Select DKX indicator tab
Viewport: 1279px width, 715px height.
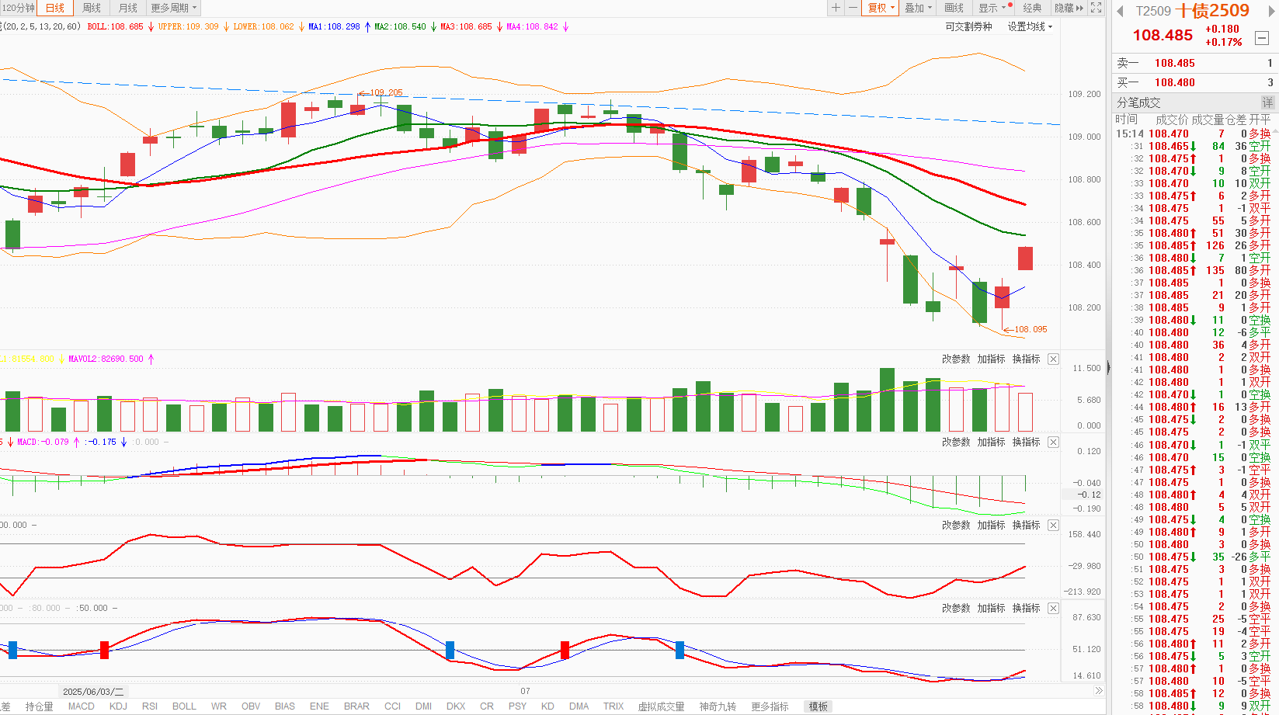coord(456,706)
